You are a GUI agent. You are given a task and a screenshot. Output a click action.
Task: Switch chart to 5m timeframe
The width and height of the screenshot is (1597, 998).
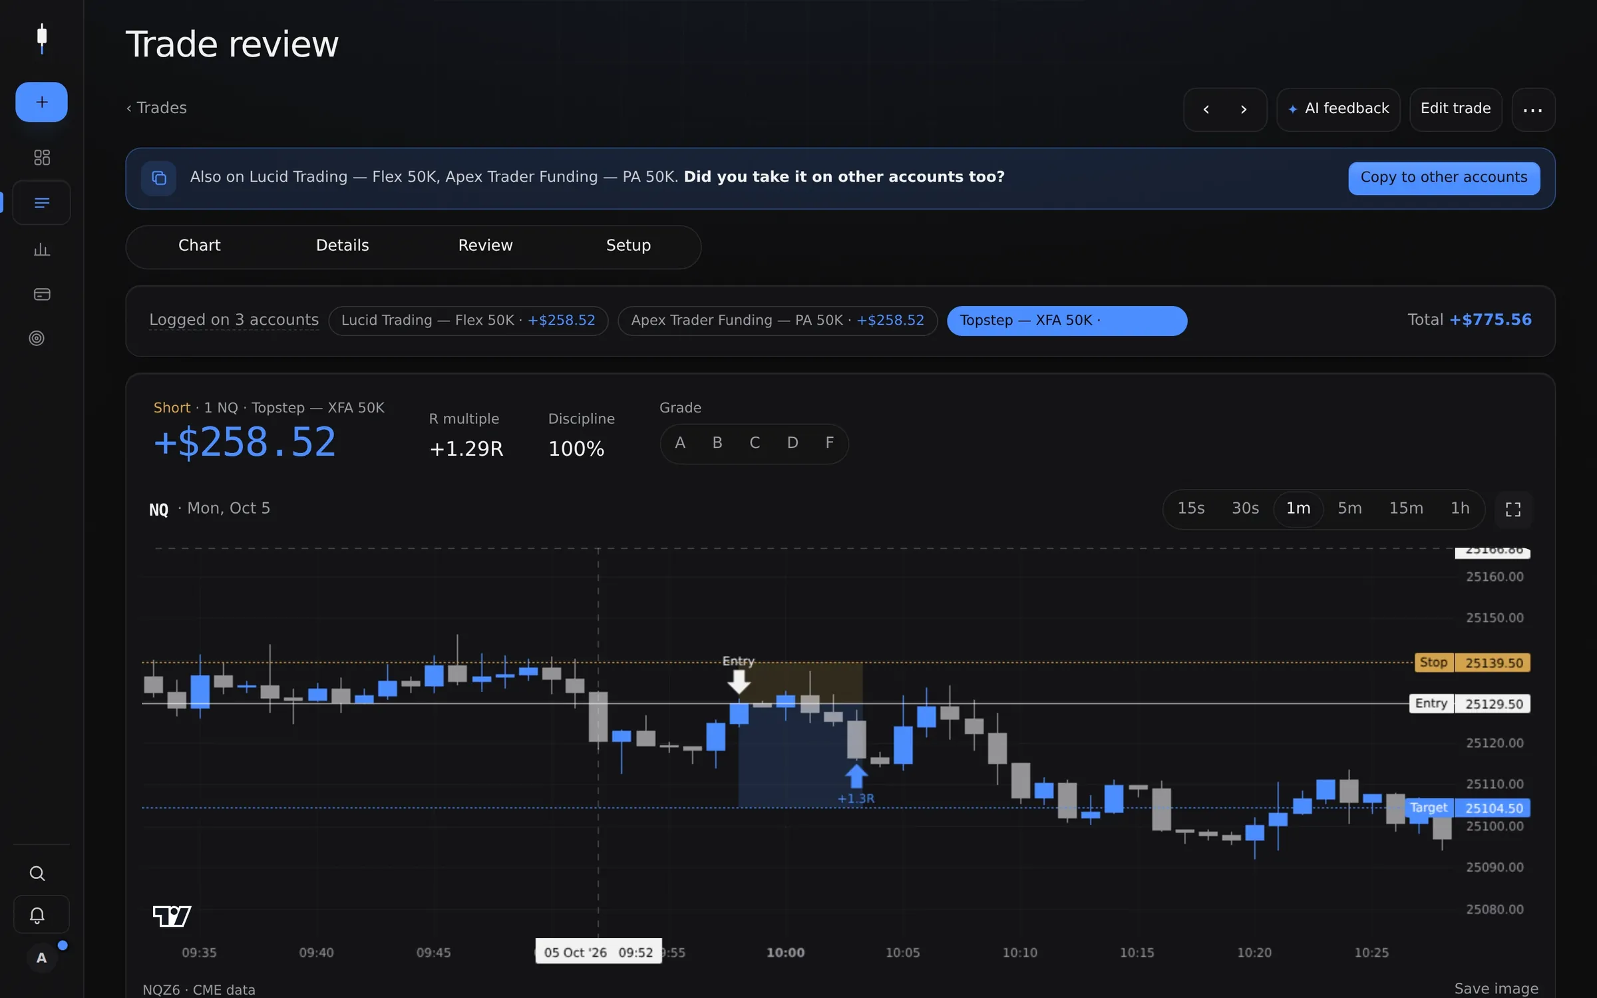click(1349, 509)
